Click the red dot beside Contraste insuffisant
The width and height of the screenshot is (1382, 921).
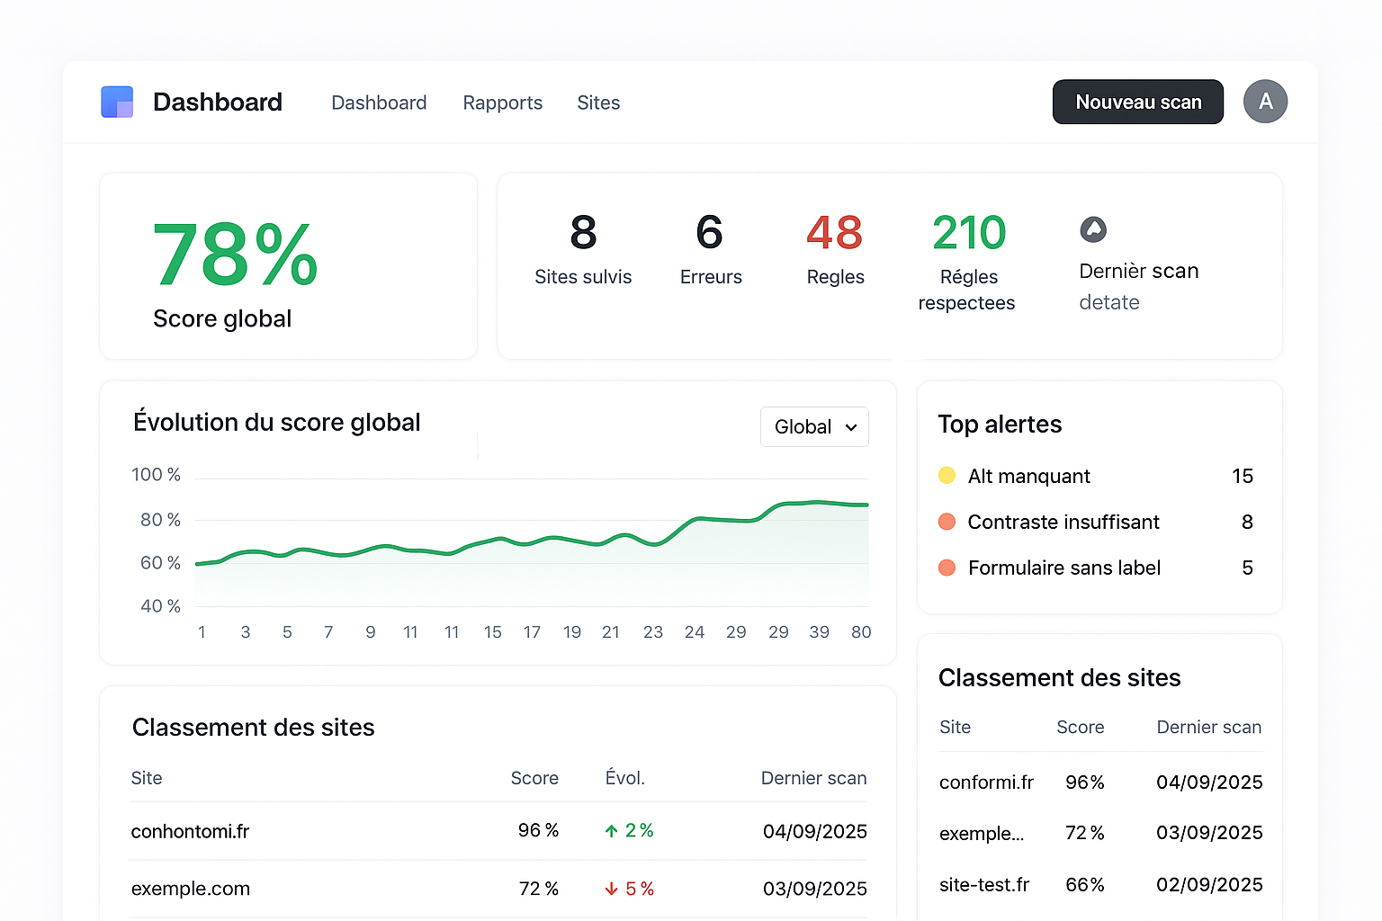coord(947,522)
